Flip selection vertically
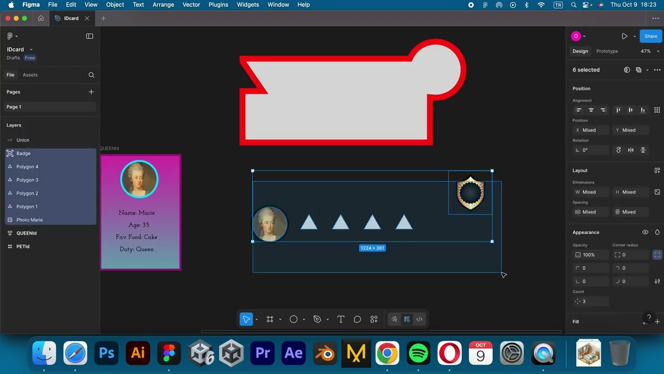This screenshot has width=664, height=374. (643, 150)
